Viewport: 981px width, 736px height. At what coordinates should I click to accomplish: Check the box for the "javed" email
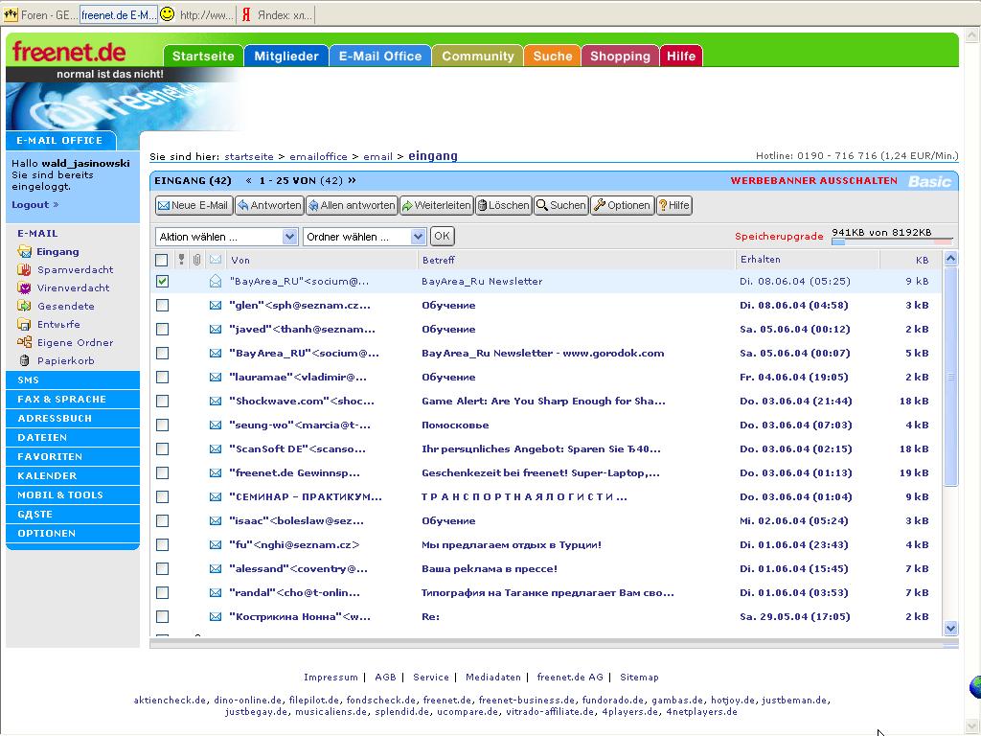[x=162, y=330]
